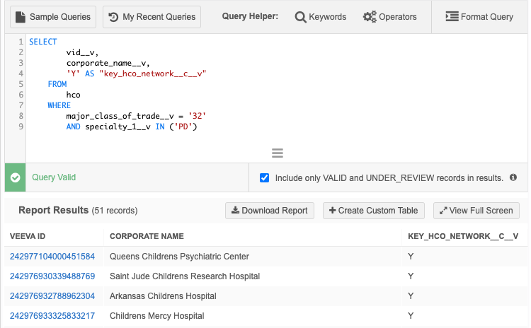Viewport: 531px width, 328px height.
Task: Open Veeva ID 242976930339488769
Action: click(52, 276)
